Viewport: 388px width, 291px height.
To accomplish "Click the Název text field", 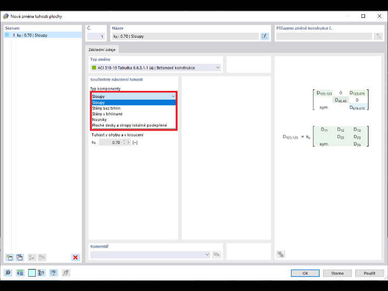I will [185, 36].
